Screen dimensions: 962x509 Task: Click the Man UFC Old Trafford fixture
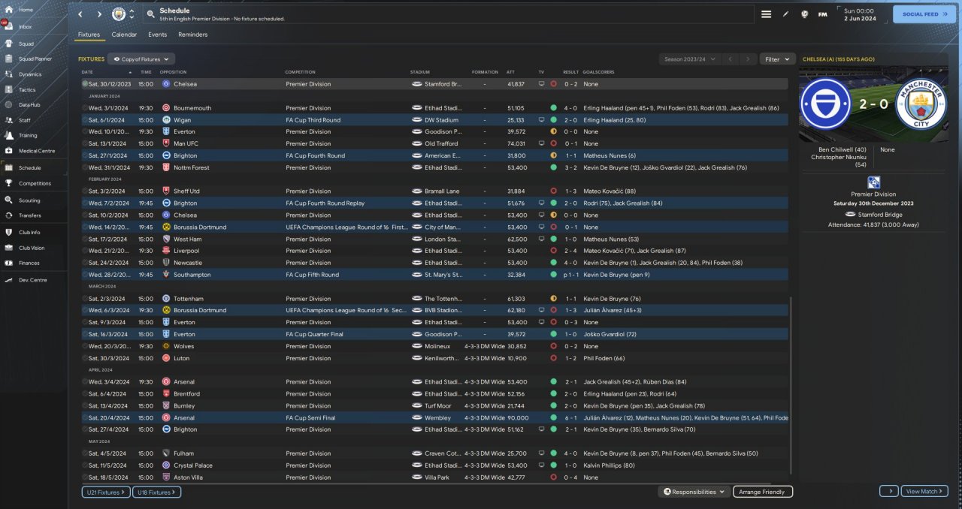click(434, 143)
